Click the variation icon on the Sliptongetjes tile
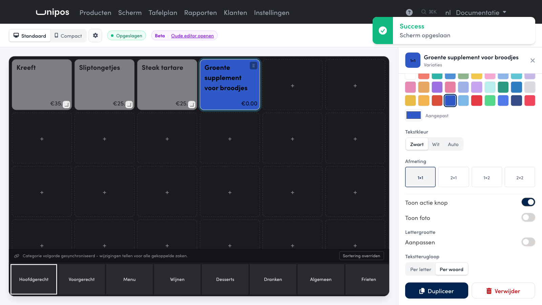Screen dimensions: 542x305 [129, 104]
